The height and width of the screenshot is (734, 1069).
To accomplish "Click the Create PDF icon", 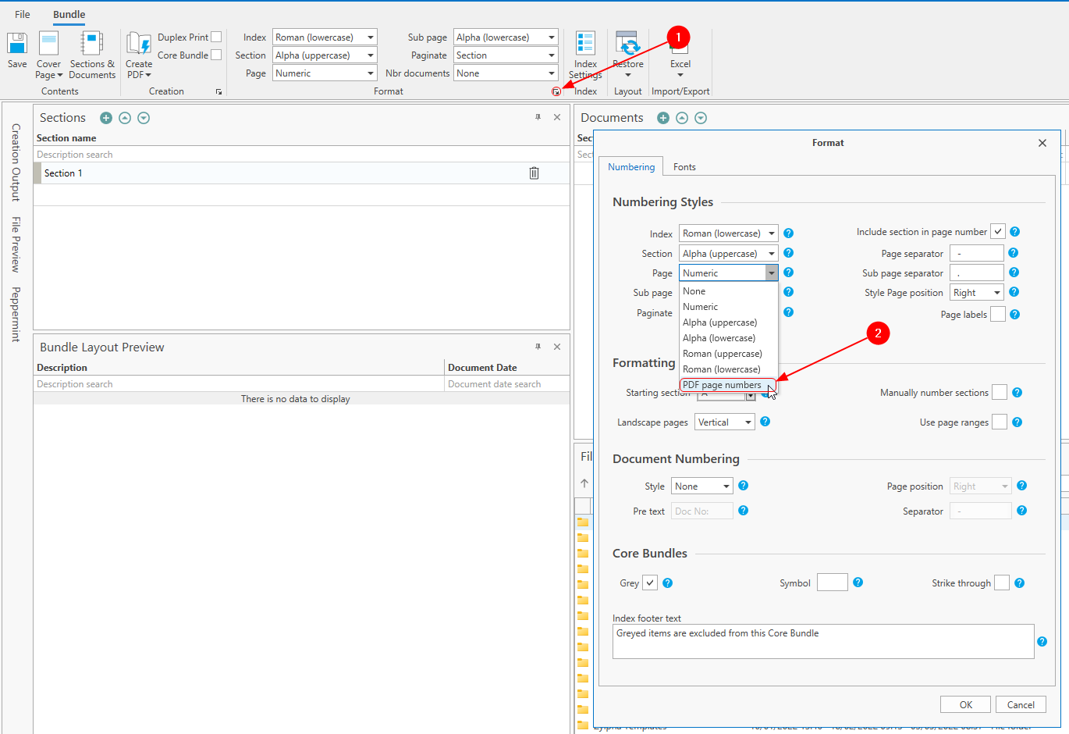I will coord(139,45).
